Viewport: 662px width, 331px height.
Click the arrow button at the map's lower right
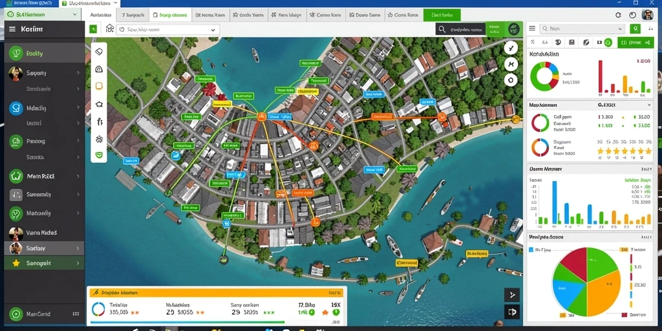[x=512, y=295]
